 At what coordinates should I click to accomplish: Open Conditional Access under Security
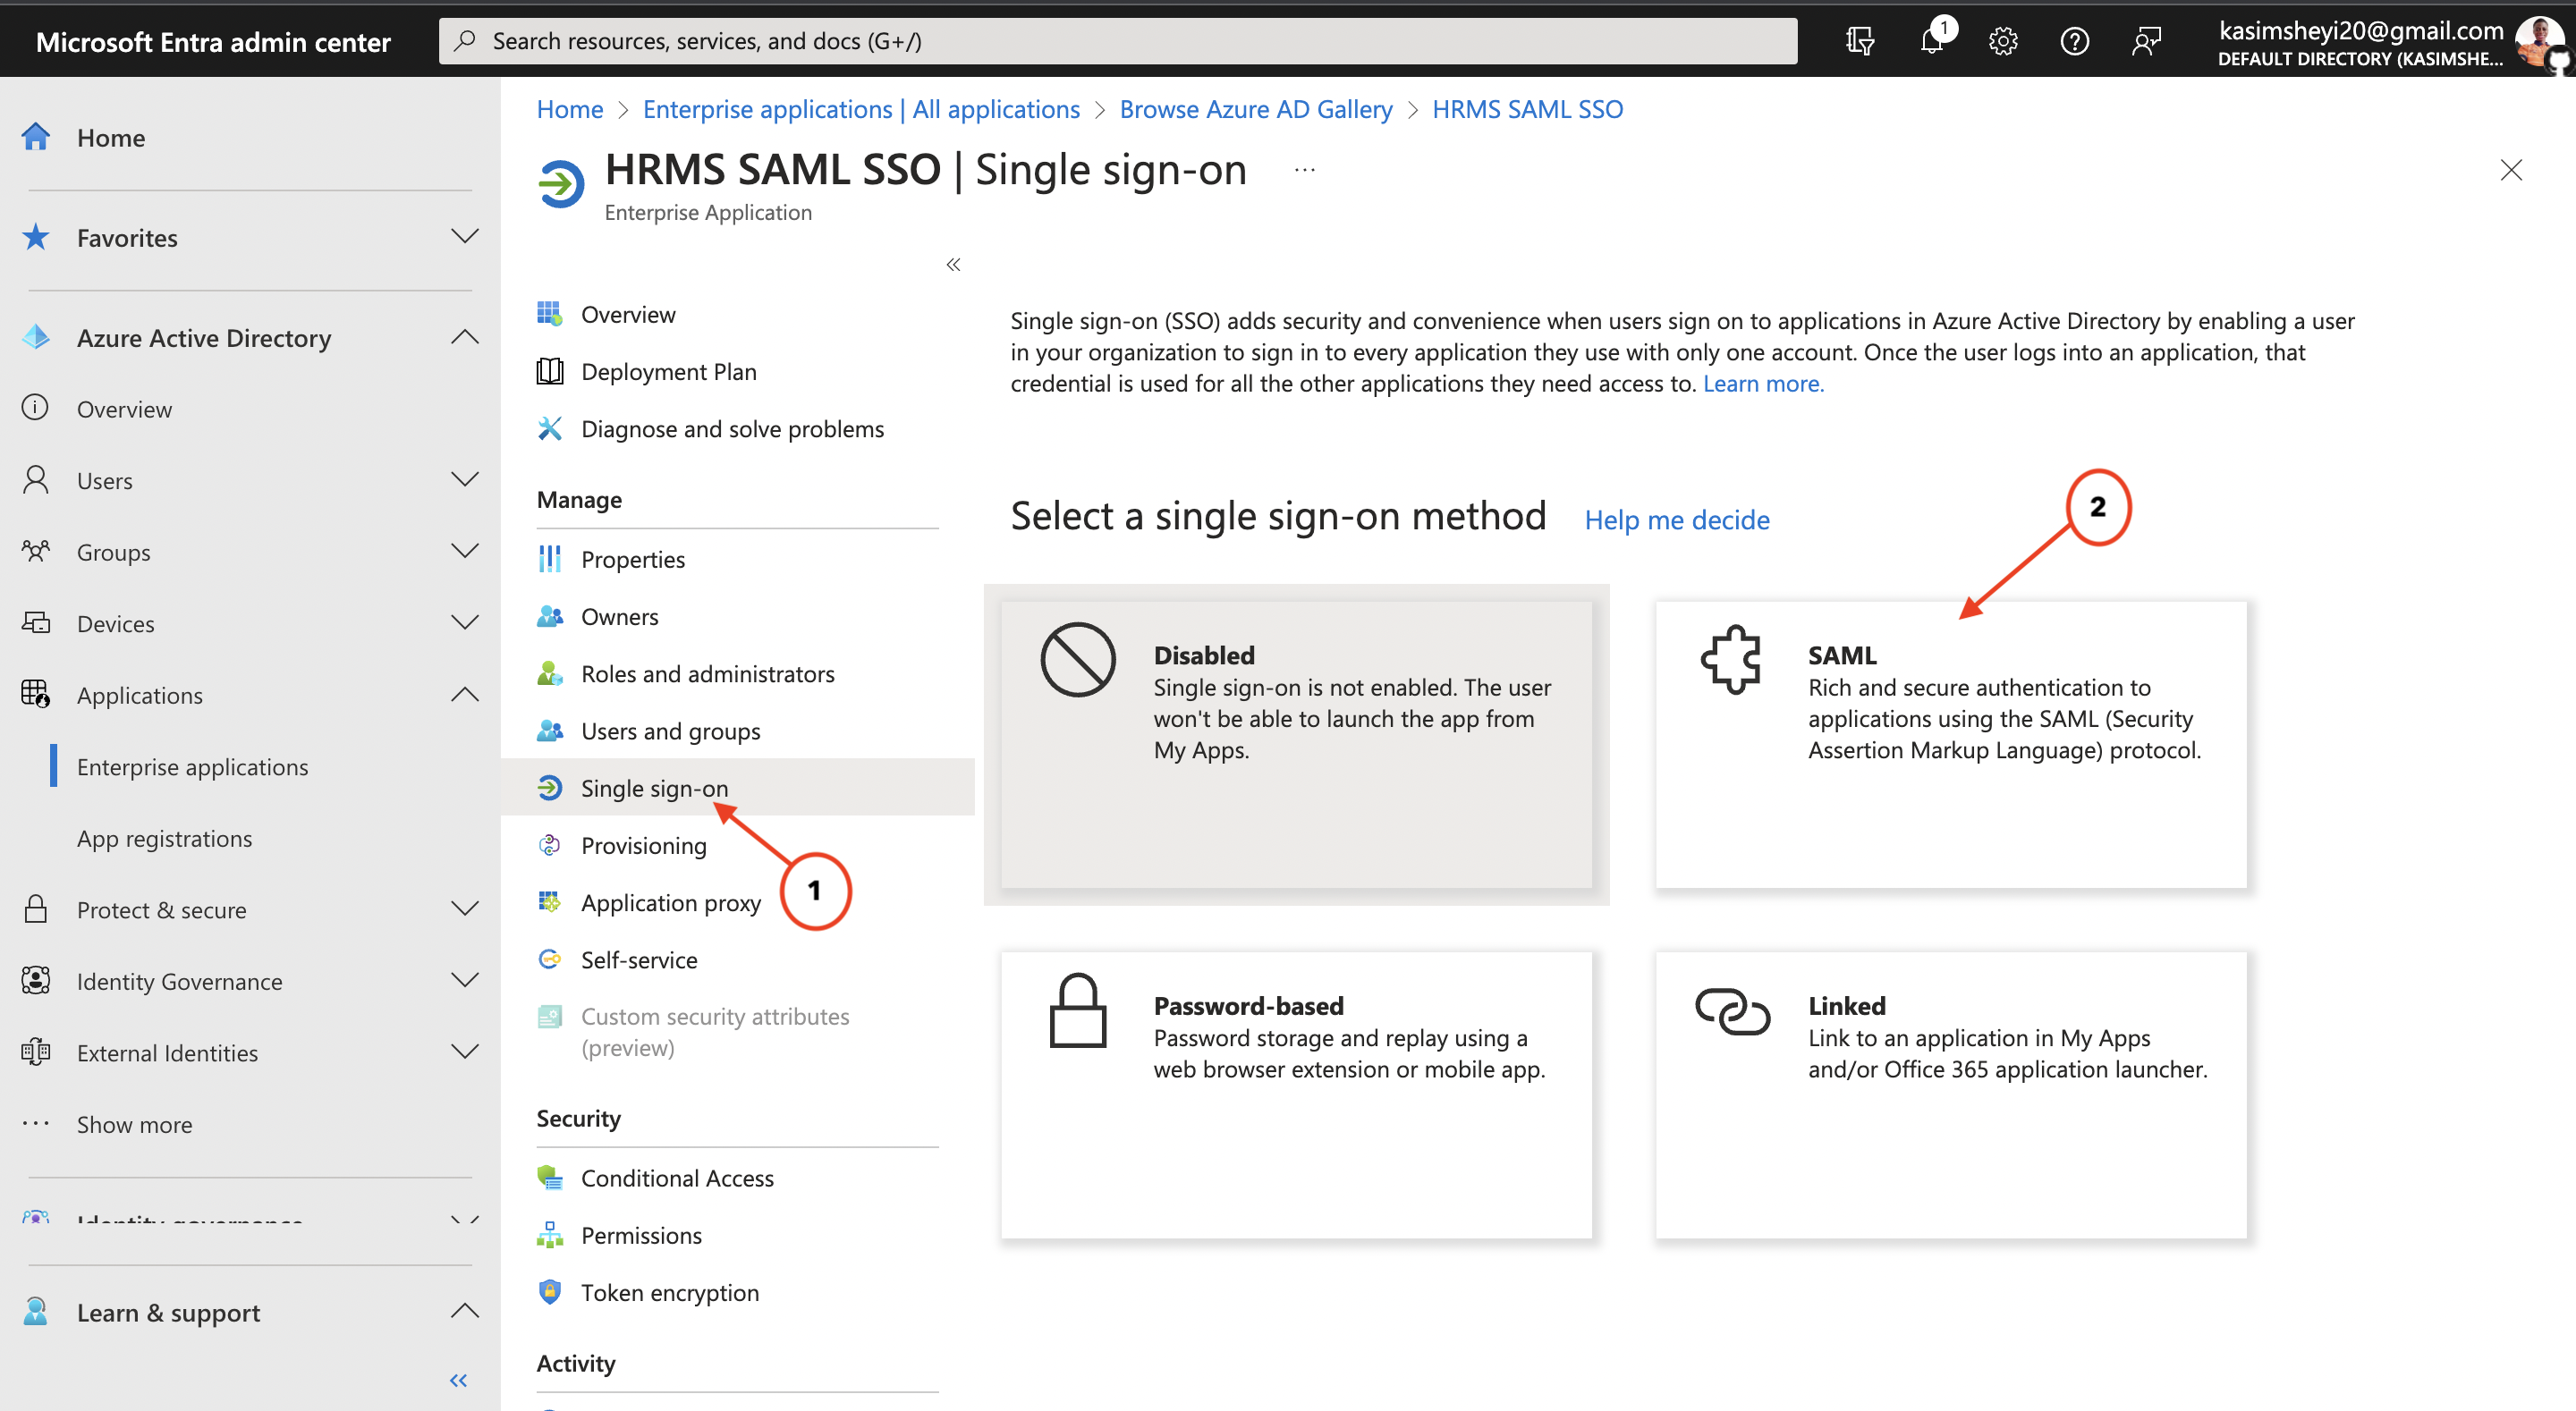coord(677,1177)
